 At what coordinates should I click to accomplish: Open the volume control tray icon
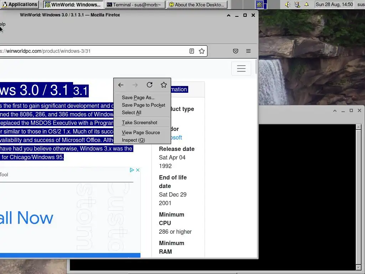point(288,4)
